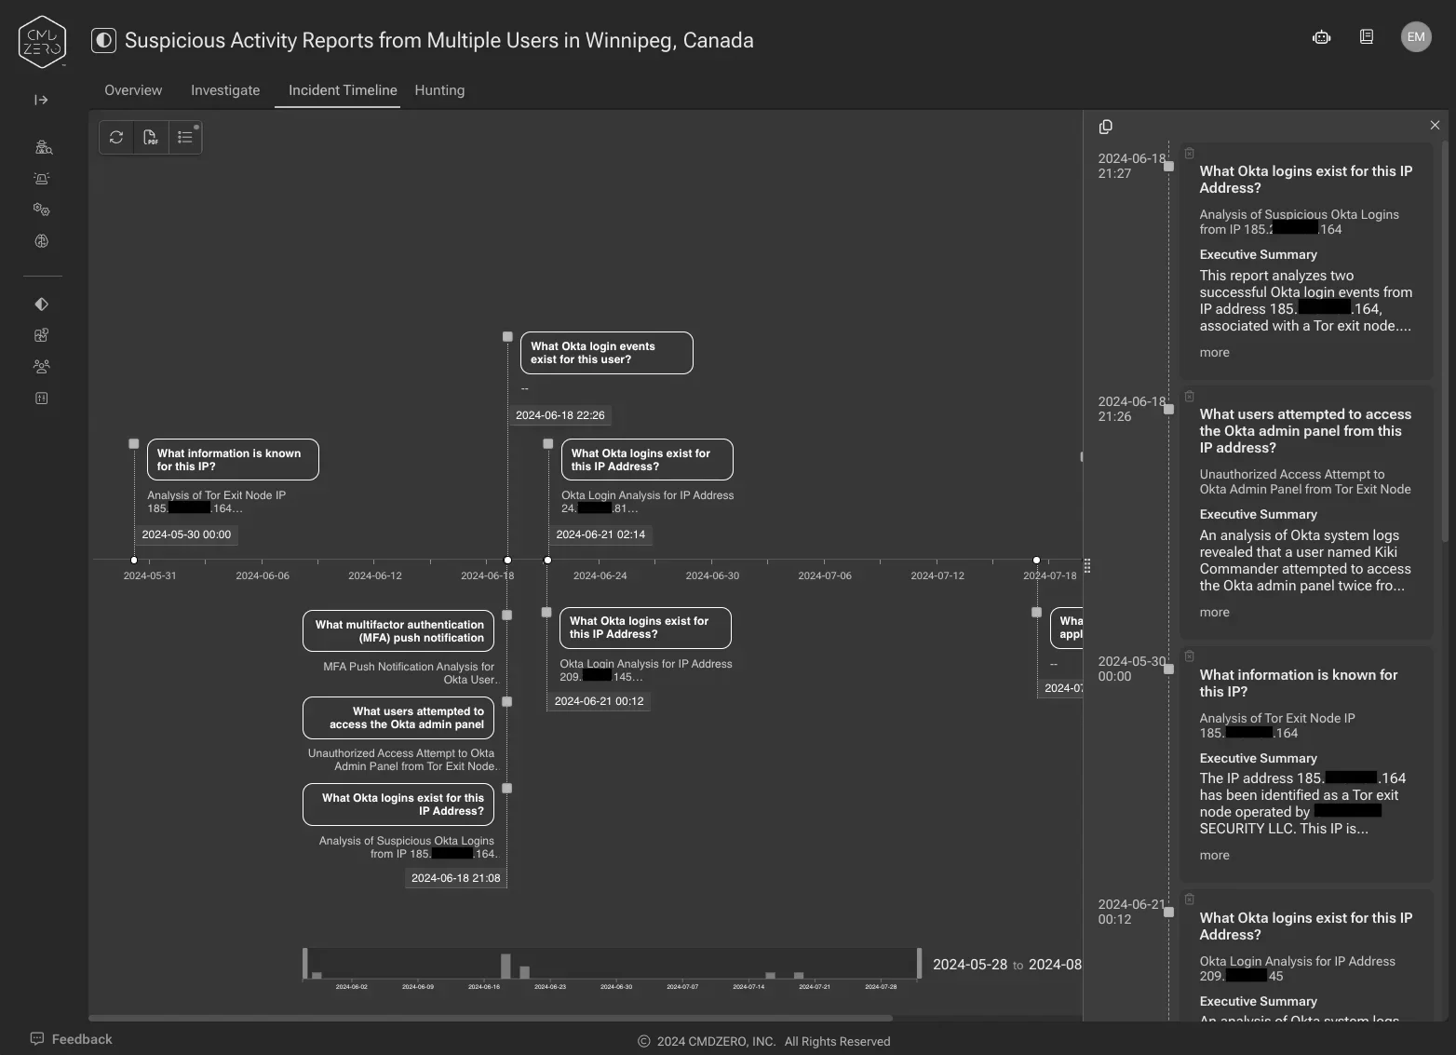Copy the side panel contents icon
This screenshot has width=1456, height=1055.
tap(1106, 127)
